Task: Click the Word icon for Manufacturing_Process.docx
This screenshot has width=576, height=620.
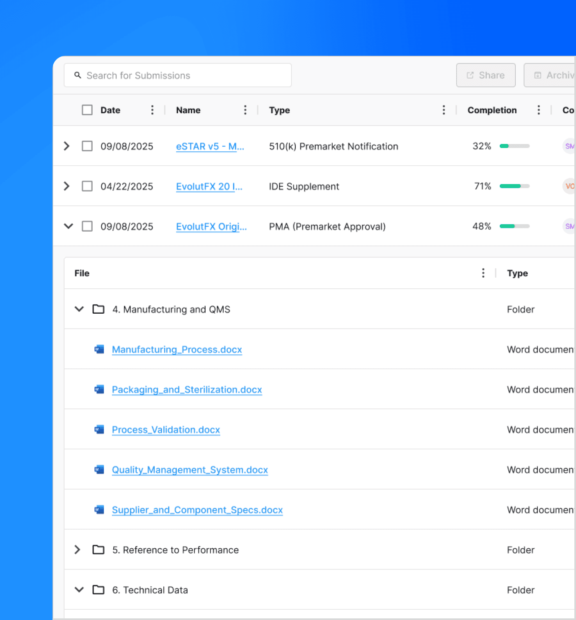Action: [99, 349]
